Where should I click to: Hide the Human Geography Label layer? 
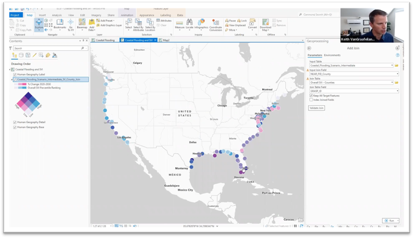tap(14, 75)
